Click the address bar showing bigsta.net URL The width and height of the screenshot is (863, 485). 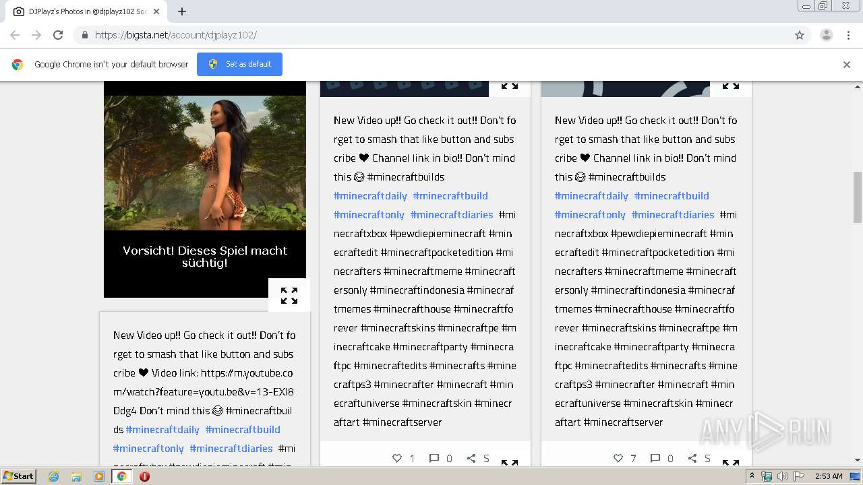point(431,35)
